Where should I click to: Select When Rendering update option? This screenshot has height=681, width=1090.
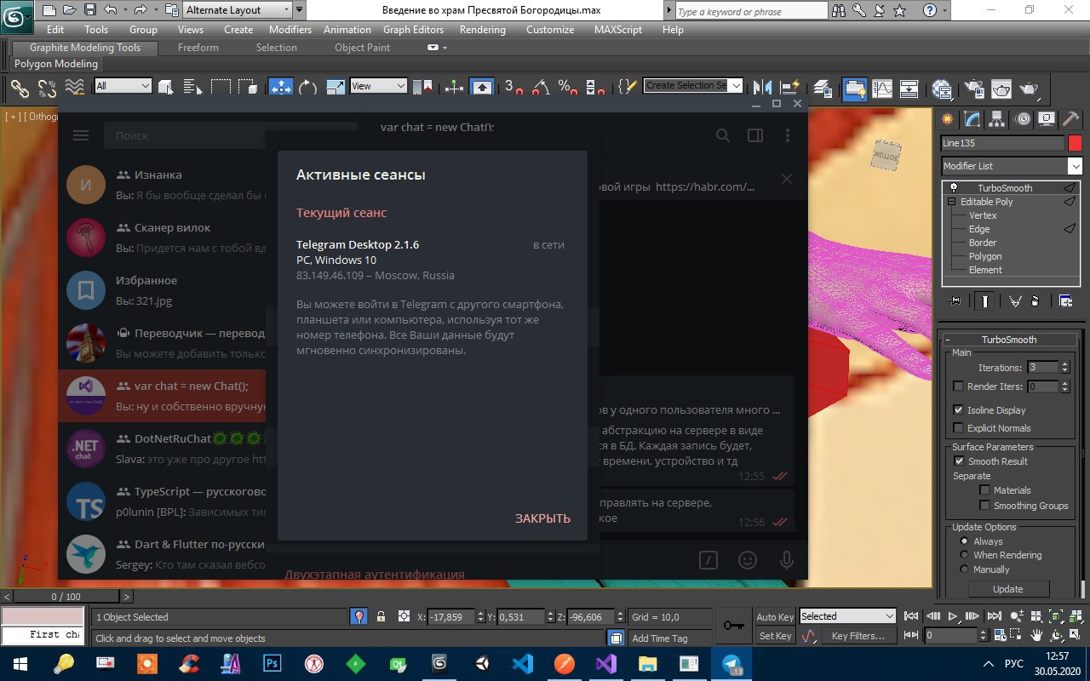[x=964, y=555]
